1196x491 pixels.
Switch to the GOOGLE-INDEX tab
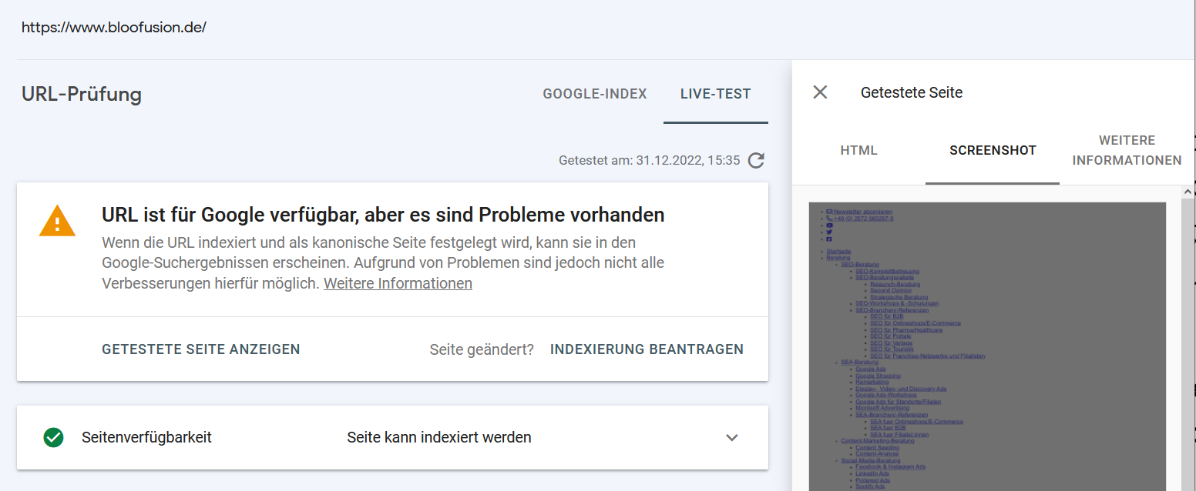click(595, 94)
